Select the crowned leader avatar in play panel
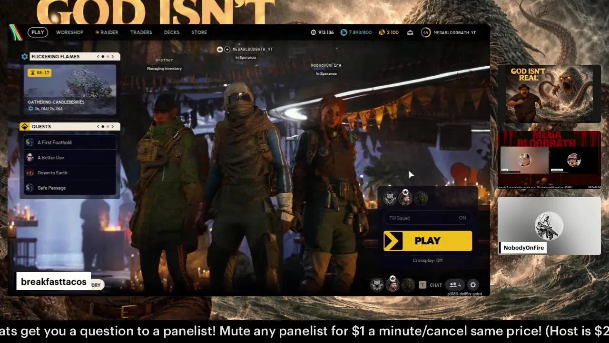The width and height of the screenshot is (609, 343). click(x=405, y=198)
